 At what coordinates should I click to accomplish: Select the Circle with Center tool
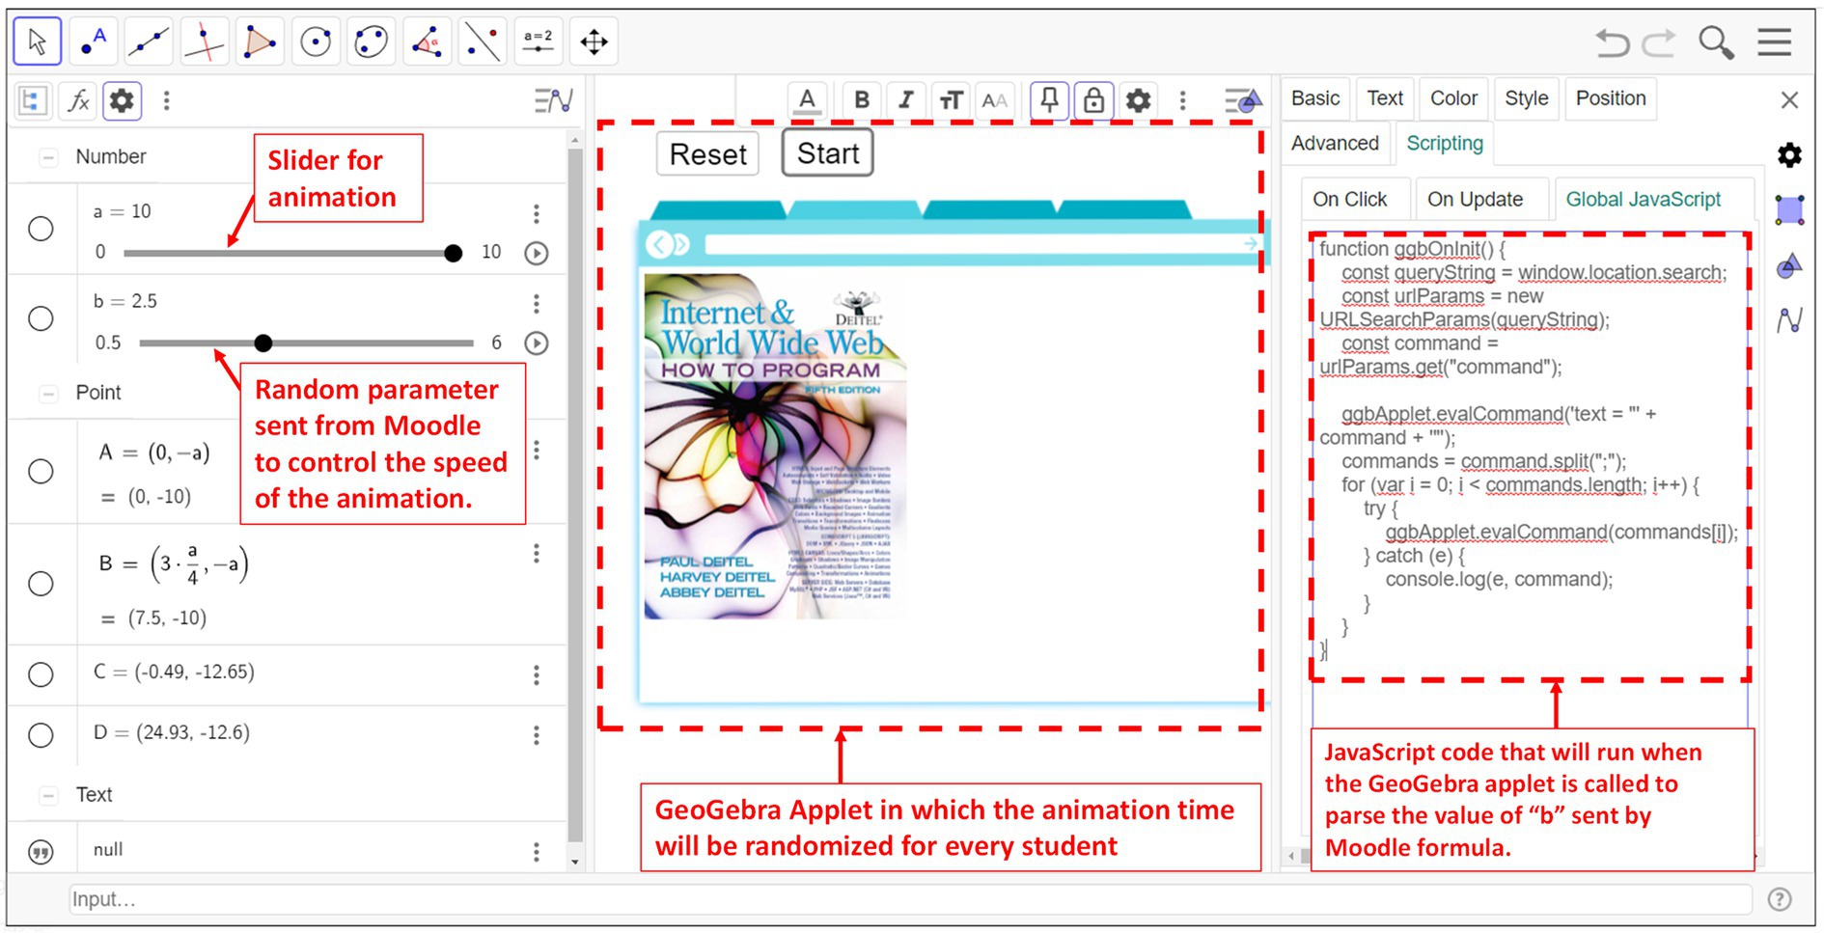coord(316,42)
